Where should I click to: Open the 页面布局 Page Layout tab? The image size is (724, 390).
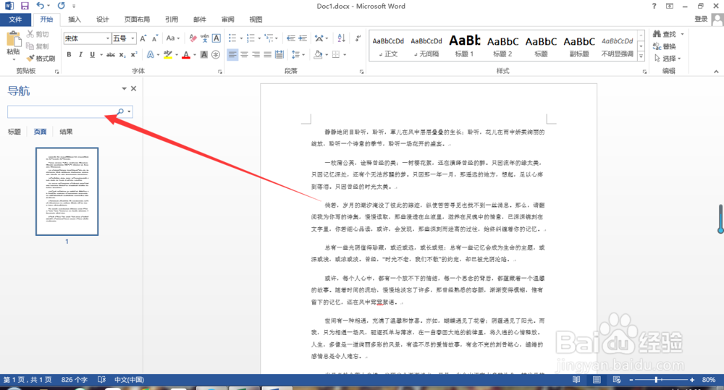pyautogui.click(x=137, y=20)
